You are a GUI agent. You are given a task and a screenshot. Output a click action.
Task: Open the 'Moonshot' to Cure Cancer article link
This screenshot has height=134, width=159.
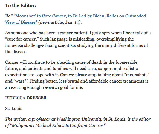tap(80, 16)
